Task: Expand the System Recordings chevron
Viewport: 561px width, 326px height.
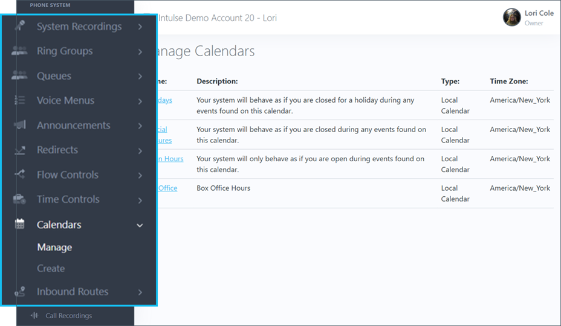Action: (140, 27)
